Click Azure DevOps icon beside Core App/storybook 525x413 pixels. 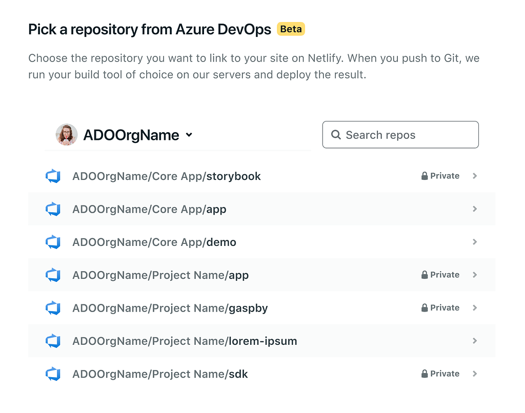point(53,176)
